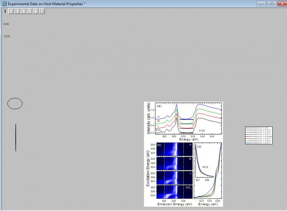Screen dimensions: 287x211
Task: Switch to layer 7 icon
Action: [x=42, y=11]
